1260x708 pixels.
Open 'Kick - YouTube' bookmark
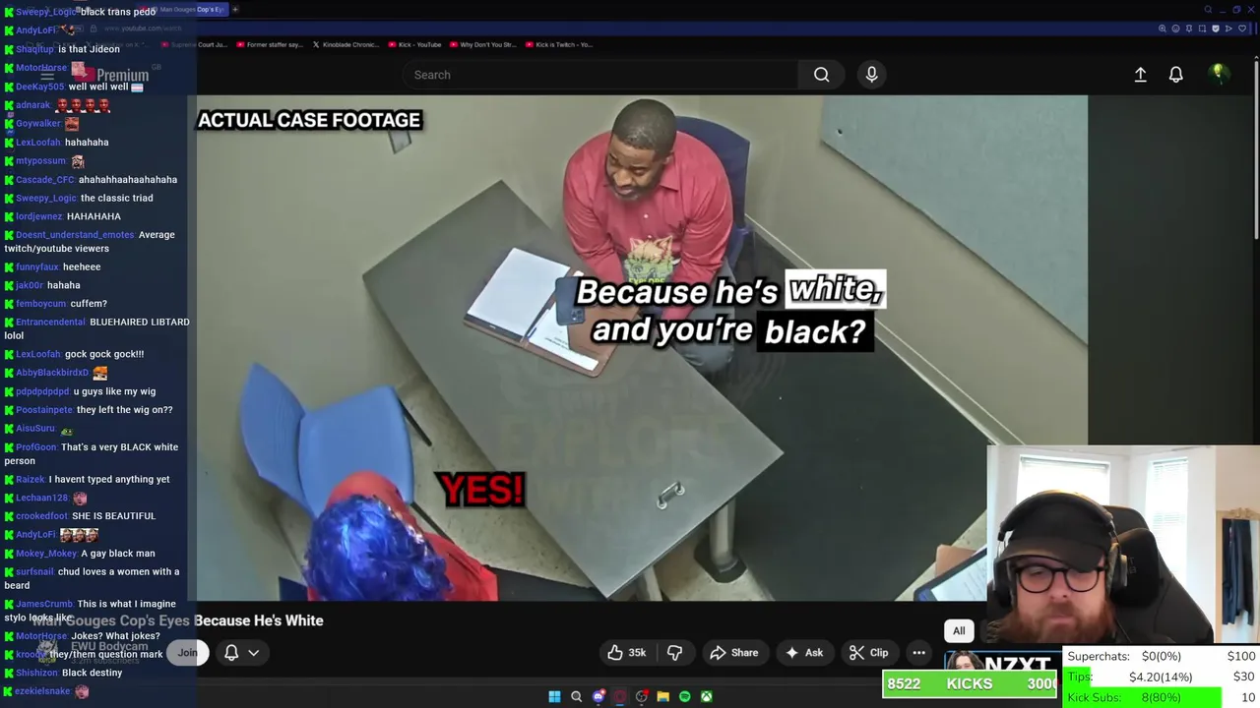point(415,44)
